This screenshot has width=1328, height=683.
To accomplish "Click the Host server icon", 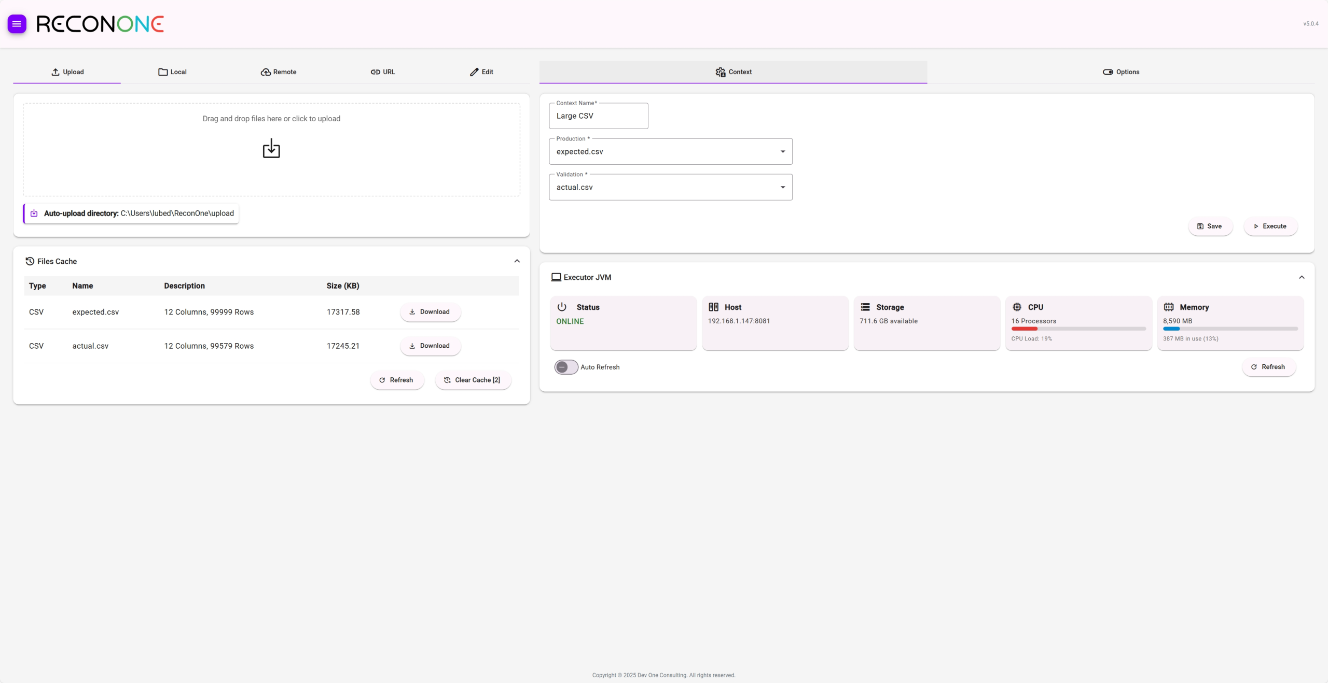I will coord(714,307).
